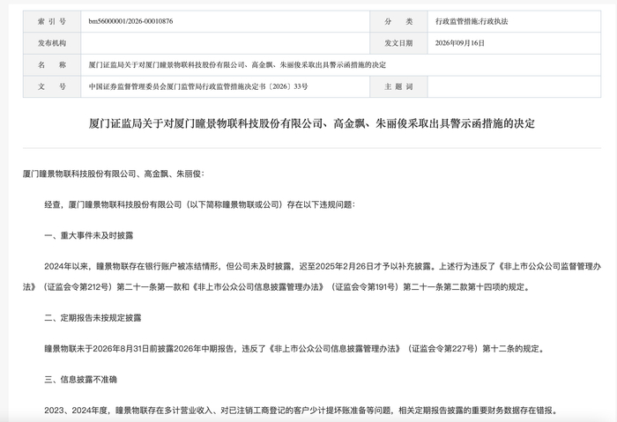Click the main article title heading
This screenshot has width=617, height=422.
click(312, 123)
